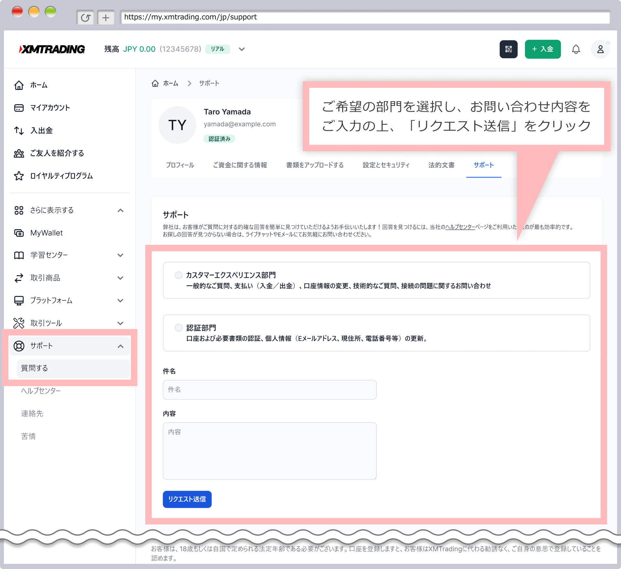This screenshot has height=569, width=621.
Task: Open the ヘルプセンター link in text
Action: pyautogui.click(x=460, y=227)
